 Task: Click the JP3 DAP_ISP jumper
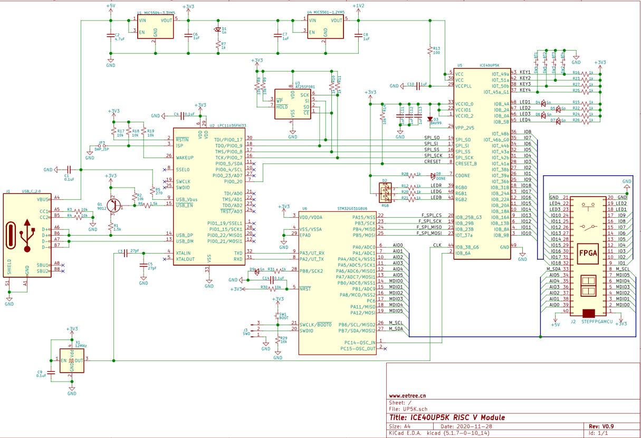tap(102, 145)
